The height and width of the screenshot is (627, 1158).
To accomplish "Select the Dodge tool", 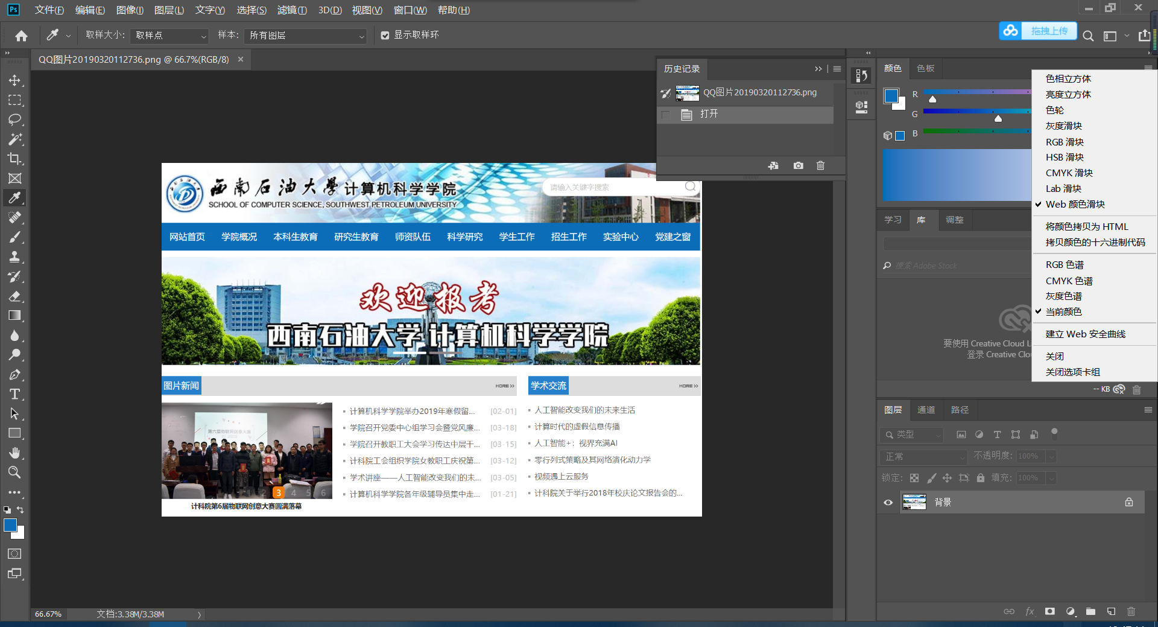I will coord(14,355).
